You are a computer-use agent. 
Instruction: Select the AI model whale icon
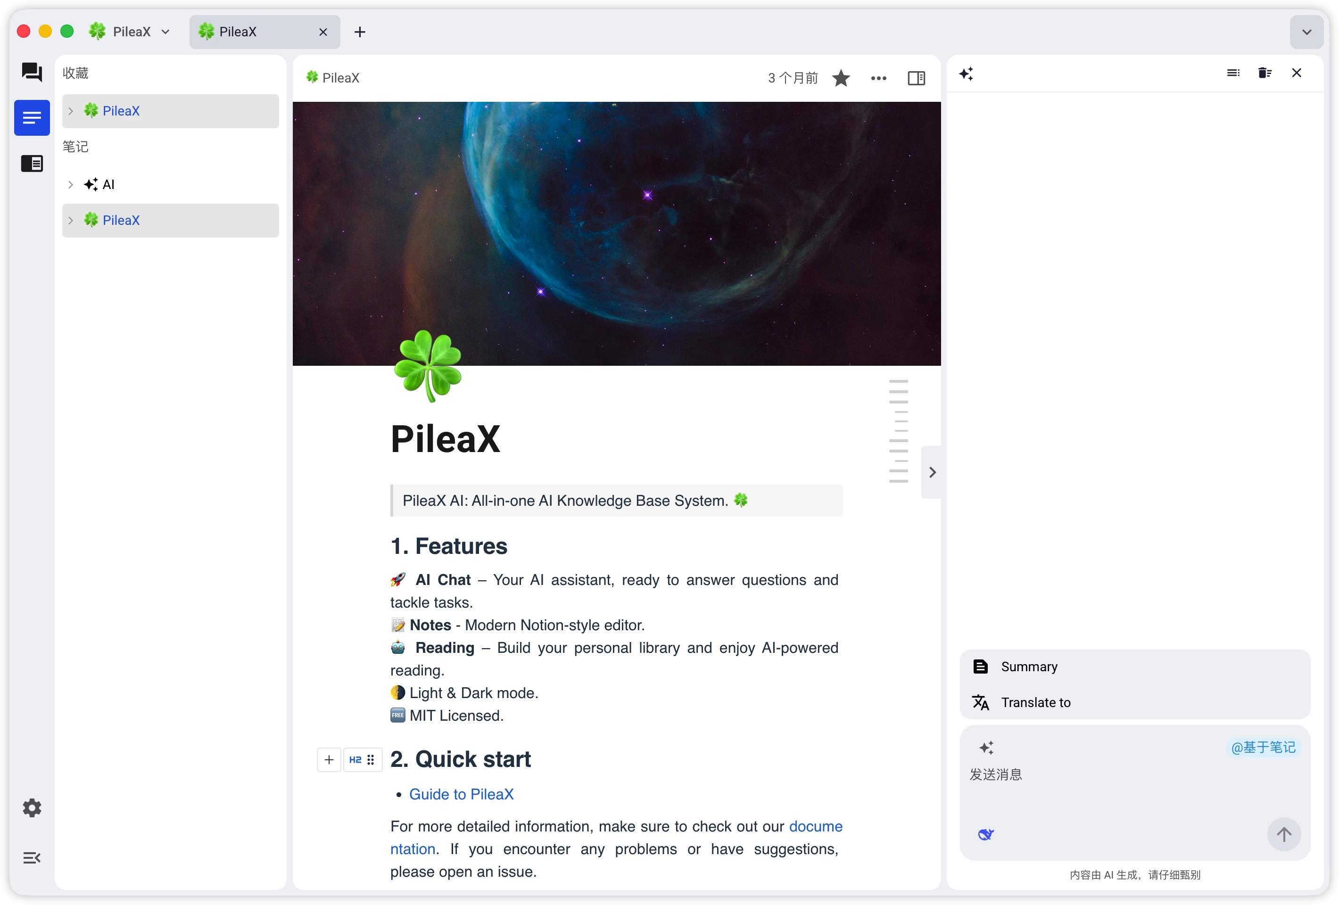(986, 833)
